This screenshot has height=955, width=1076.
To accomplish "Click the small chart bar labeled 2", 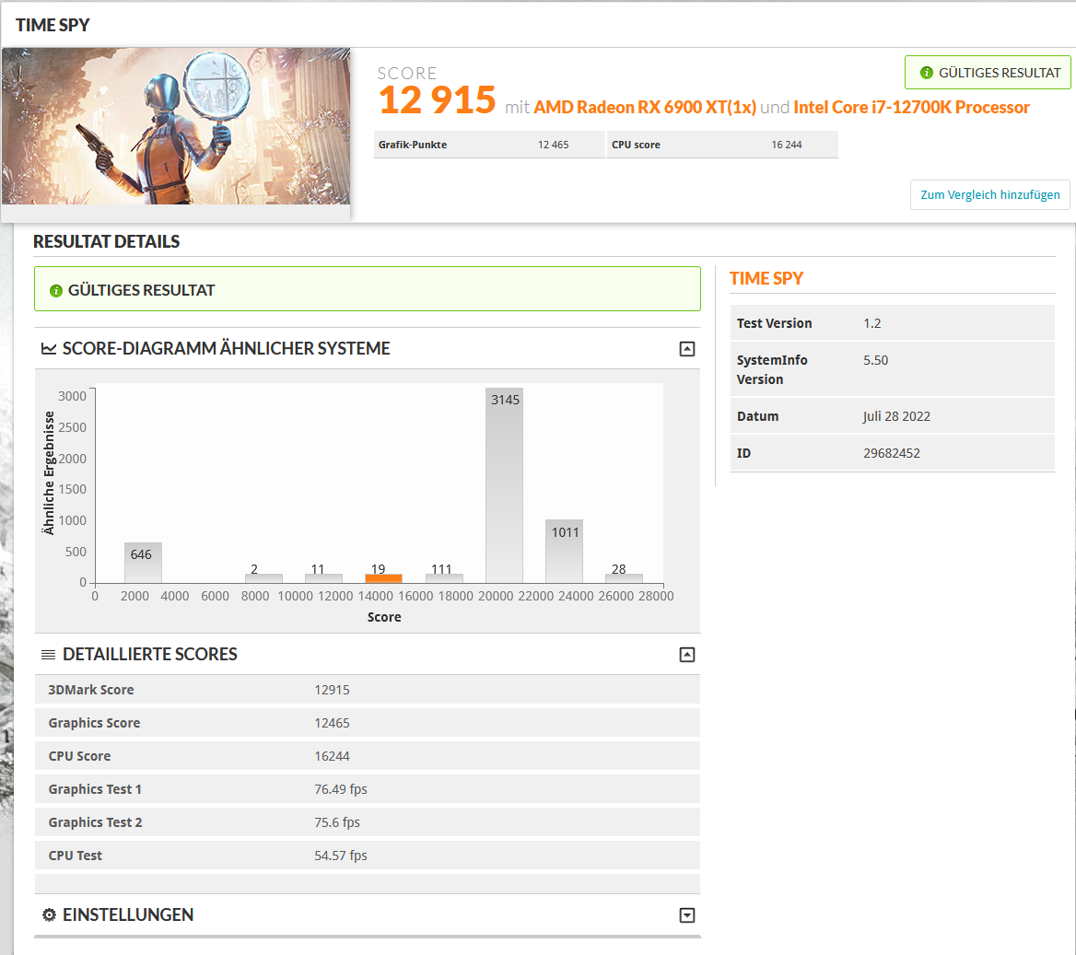I will 263,578.
